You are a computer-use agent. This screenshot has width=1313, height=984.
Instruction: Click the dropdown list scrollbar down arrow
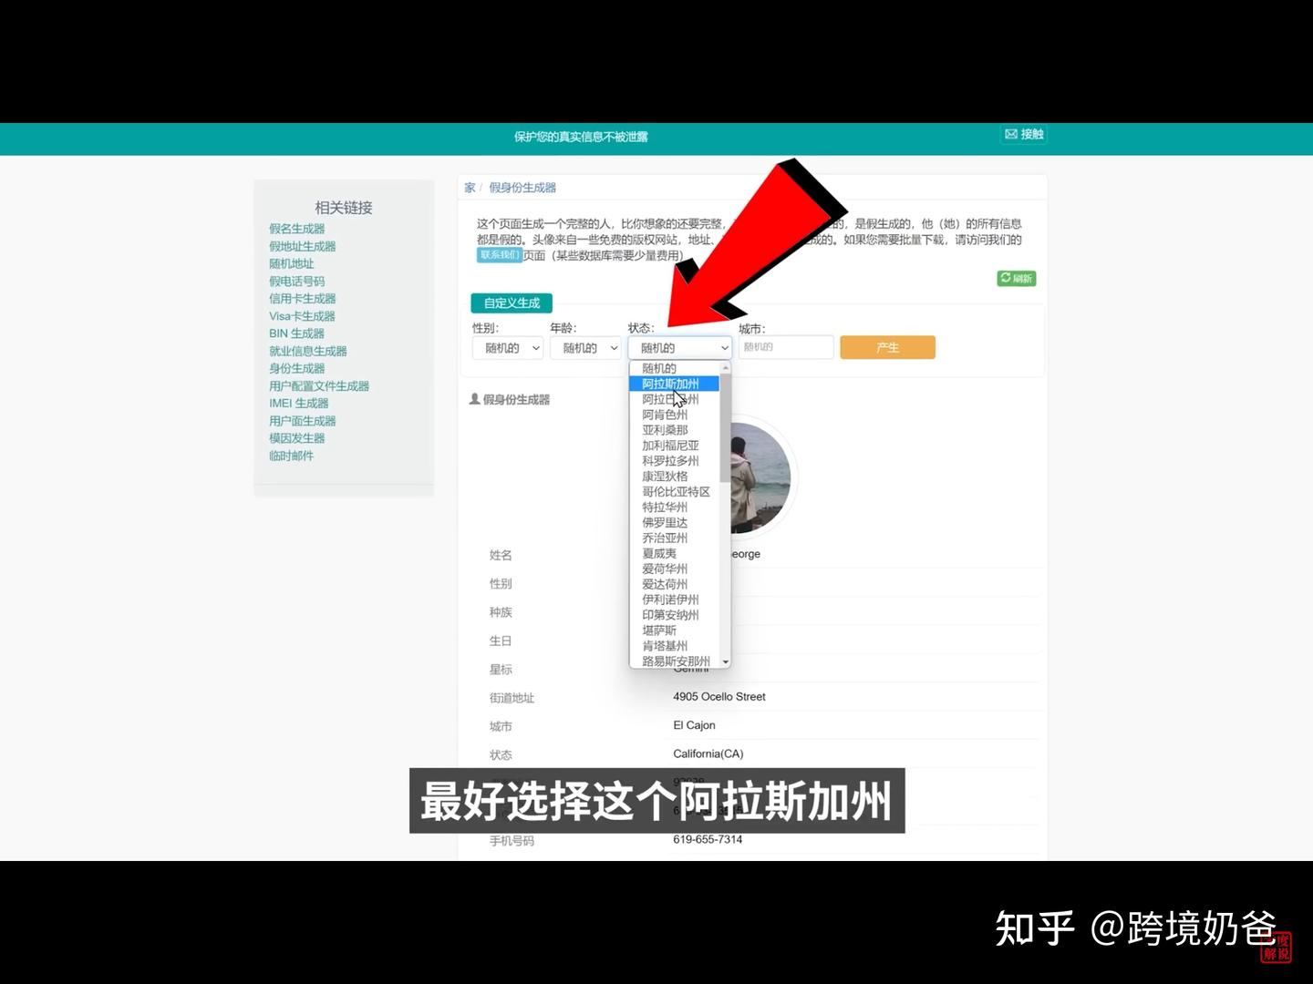tap(725, 661)
